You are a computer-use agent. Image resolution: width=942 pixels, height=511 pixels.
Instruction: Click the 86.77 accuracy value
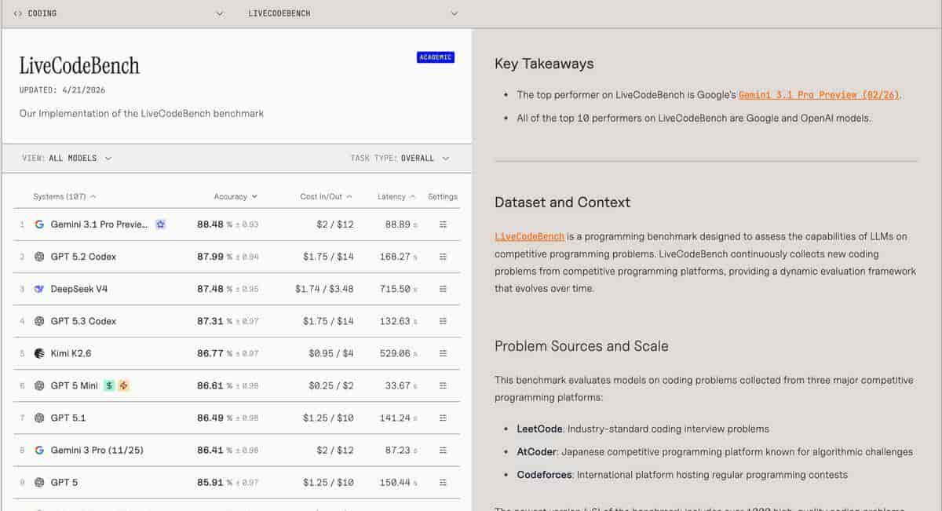pyautogui.click(x=210, y=353)
